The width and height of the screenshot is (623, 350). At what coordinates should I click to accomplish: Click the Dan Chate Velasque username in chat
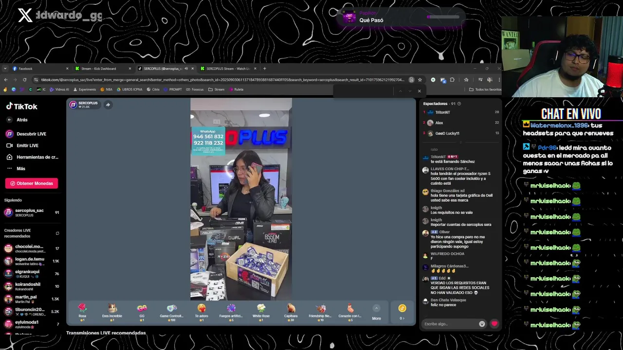448,300
